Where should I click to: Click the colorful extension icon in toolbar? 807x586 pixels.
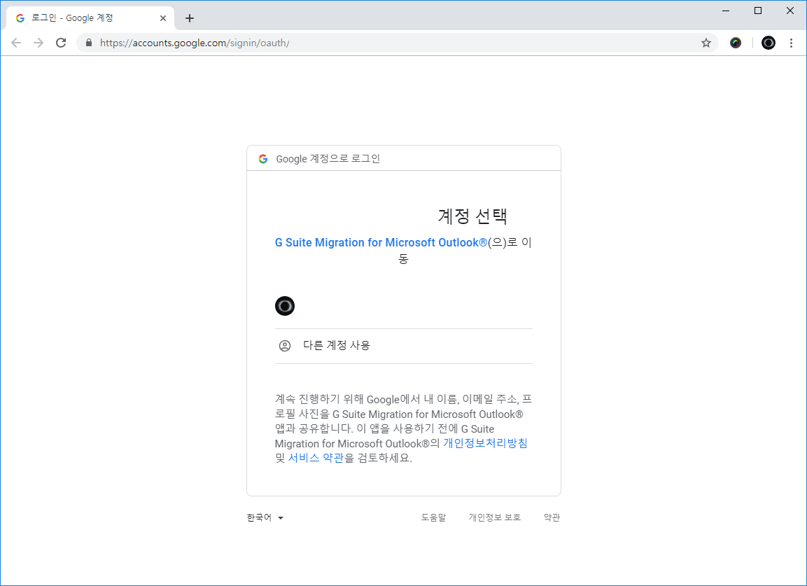736,43
